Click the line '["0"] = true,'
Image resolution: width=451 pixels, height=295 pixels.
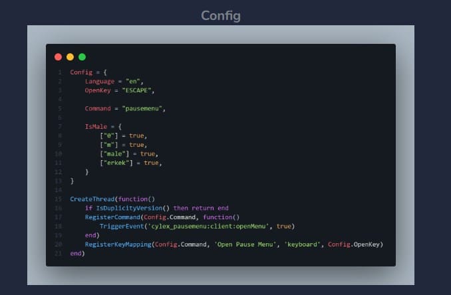[x=123, y=136]
